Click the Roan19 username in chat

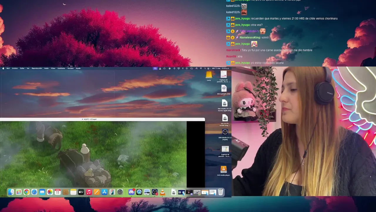tap(231, 57)
